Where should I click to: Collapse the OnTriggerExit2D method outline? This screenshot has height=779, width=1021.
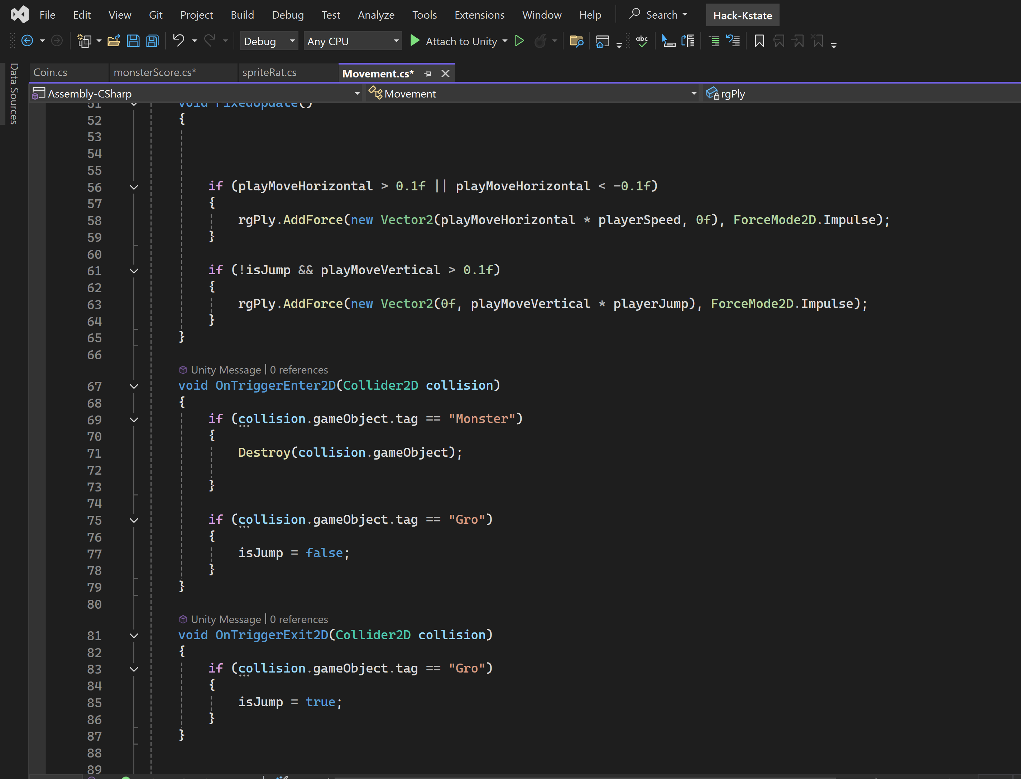tap(134, 636)
